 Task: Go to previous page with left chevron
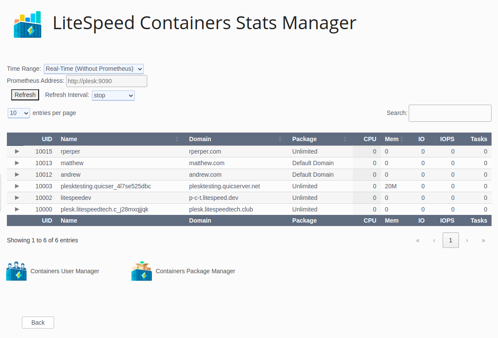(434, 240)
